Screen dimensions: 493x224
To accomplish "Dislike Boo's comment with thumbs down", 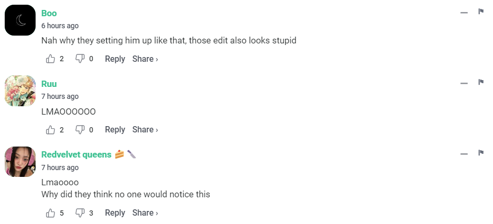I will (80, 59).
